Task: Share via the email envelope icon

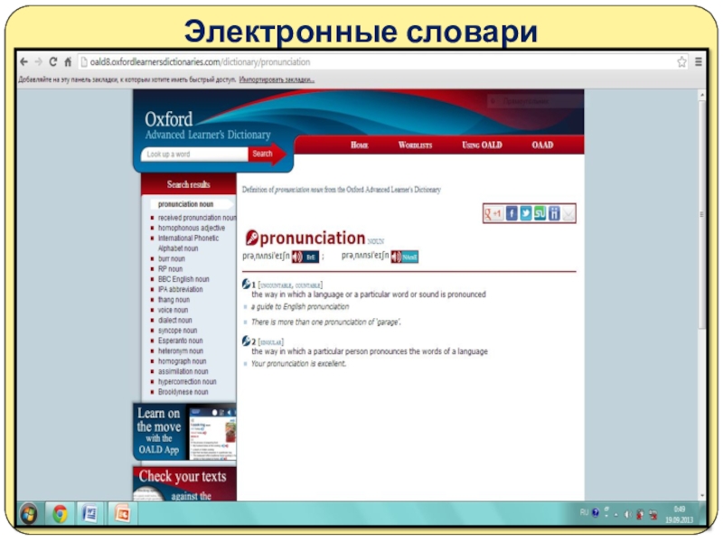Action: pyautogui.click(x=568, y=214)
